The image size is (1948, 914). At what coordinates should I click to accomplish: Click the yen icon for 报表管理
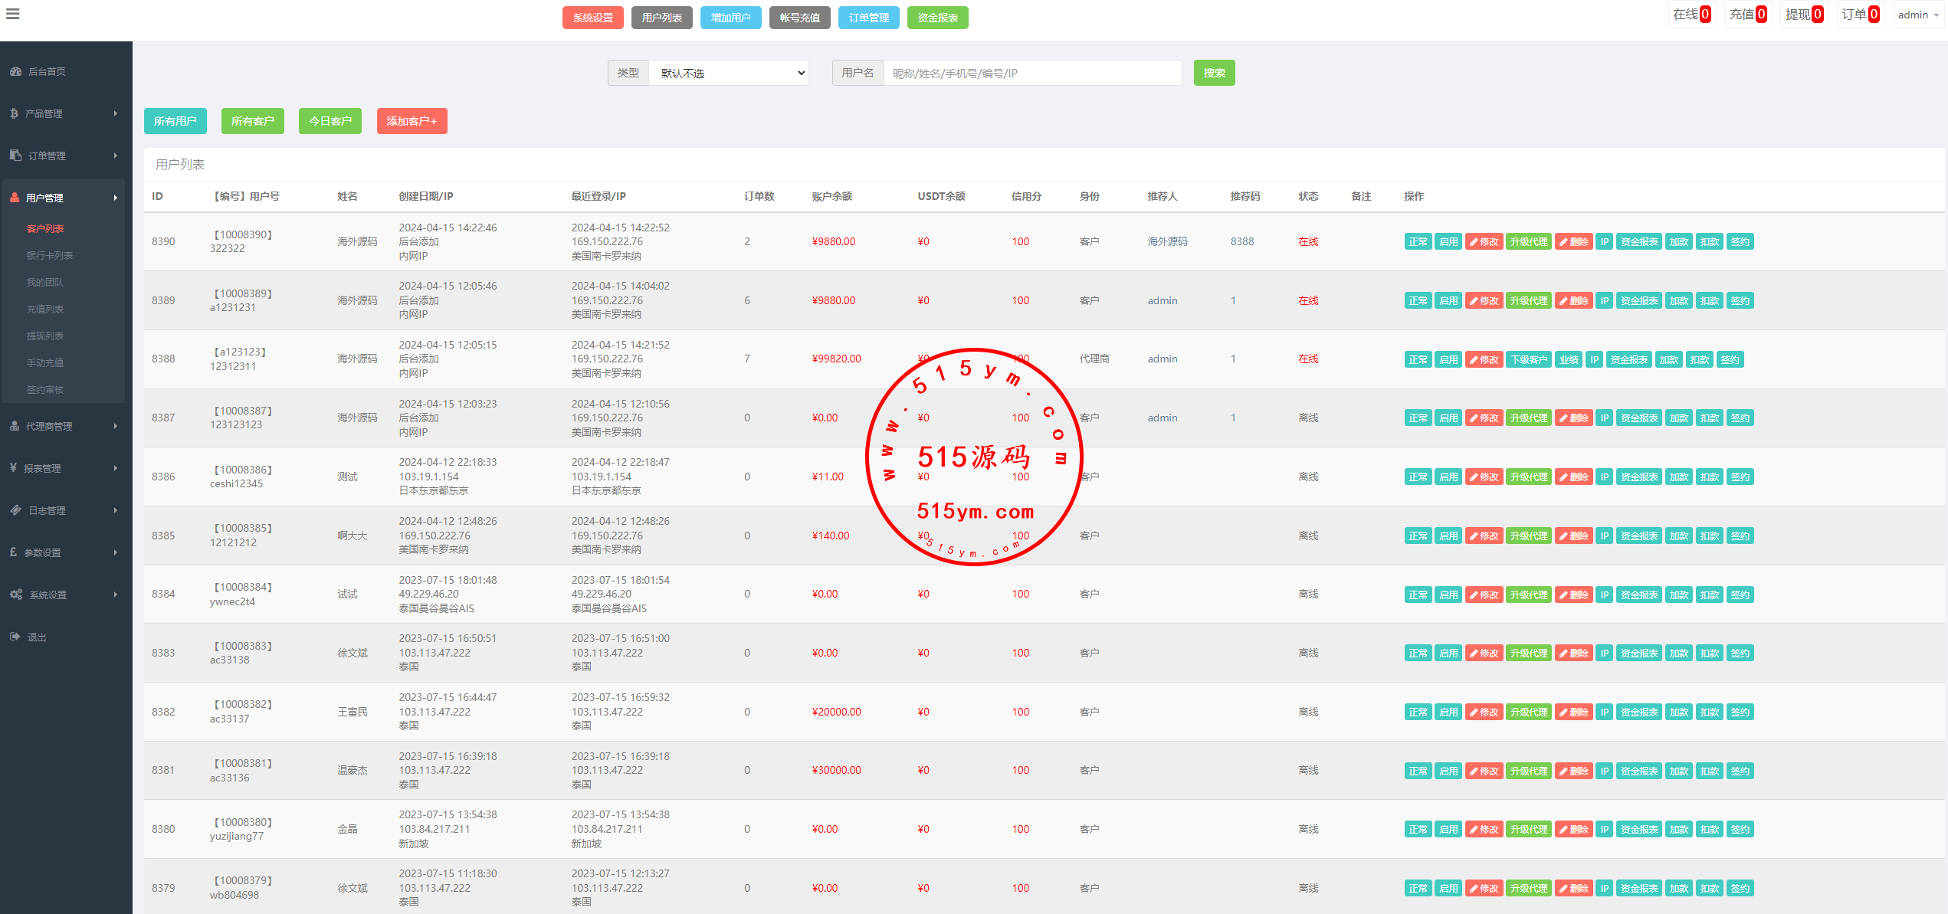pyautogui.click(x=13, y=468)
